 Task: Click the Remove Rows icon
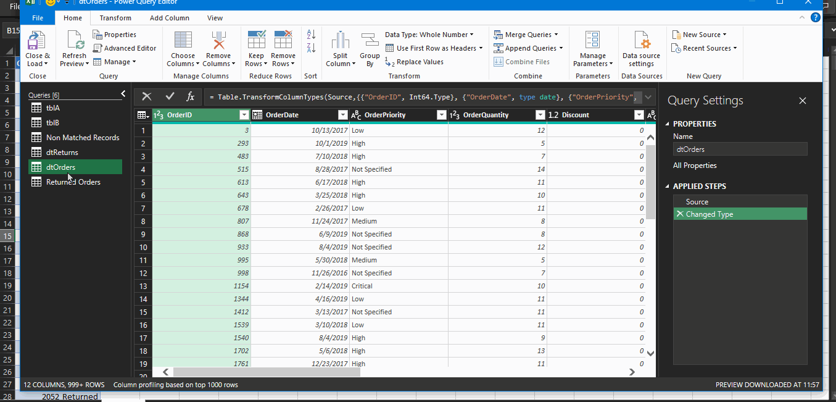283,40
